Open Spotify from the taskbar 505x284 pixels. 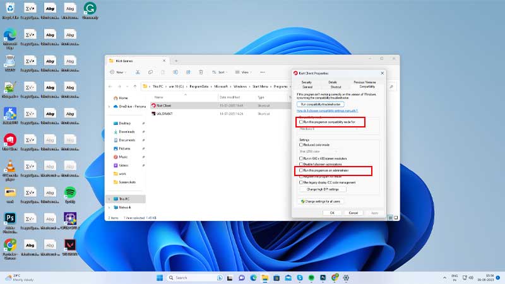click(x=311, y=278)
